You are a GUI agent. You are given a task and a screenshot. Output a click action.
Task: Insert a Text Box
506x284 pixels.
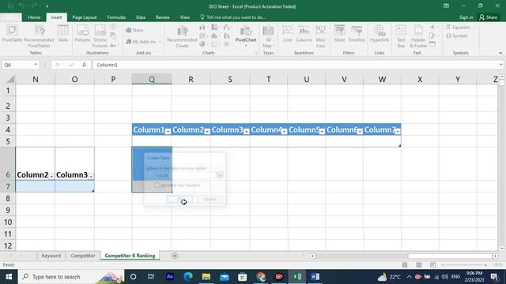click(x=401, y=36)
